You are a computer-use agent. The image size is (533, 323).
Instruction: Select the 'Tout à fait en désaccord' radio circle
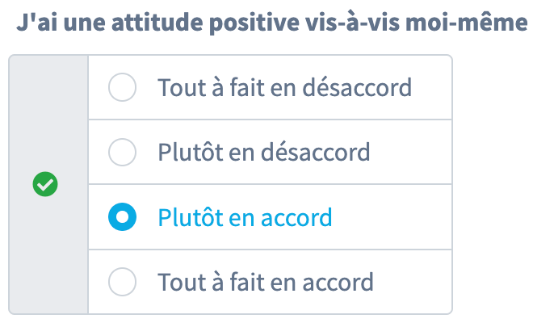122,87
